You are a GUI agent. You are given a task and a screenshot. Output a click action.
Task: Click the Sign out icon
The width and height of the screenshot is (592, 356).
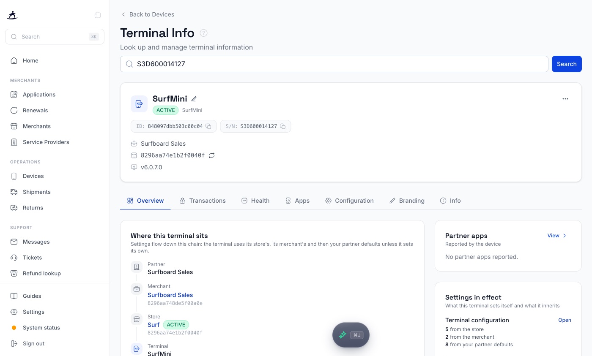click(14, 343)
